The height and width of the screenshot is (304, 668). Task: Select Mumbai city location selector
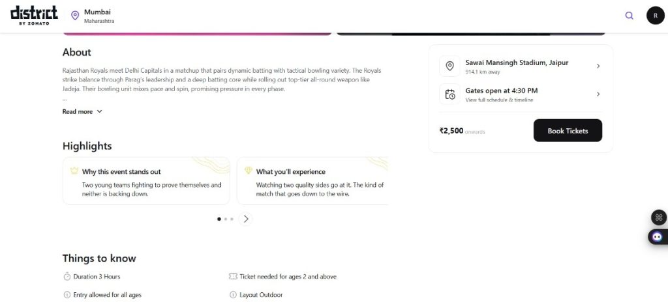tap(98, 16)
